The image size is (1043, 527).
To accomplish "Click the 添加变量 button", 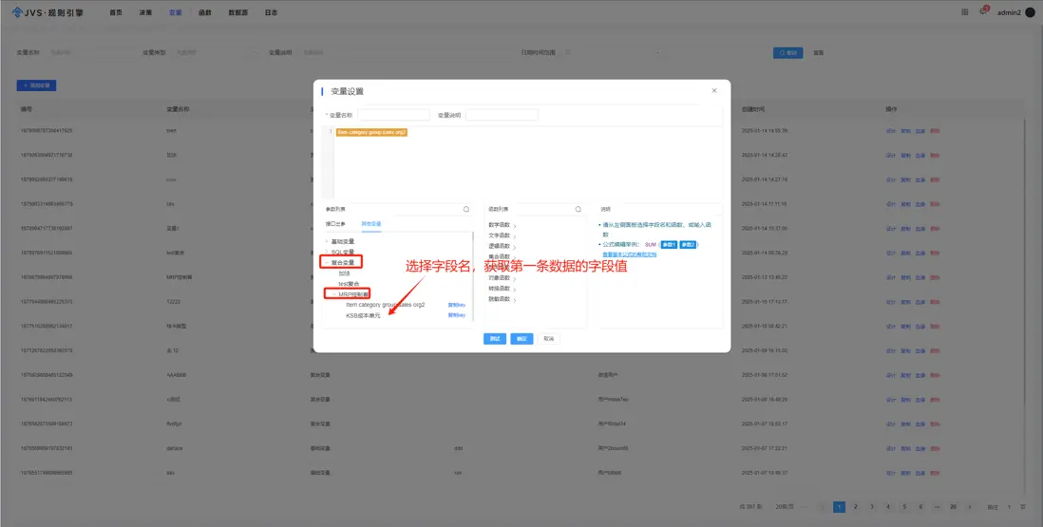I will point(37,85).
